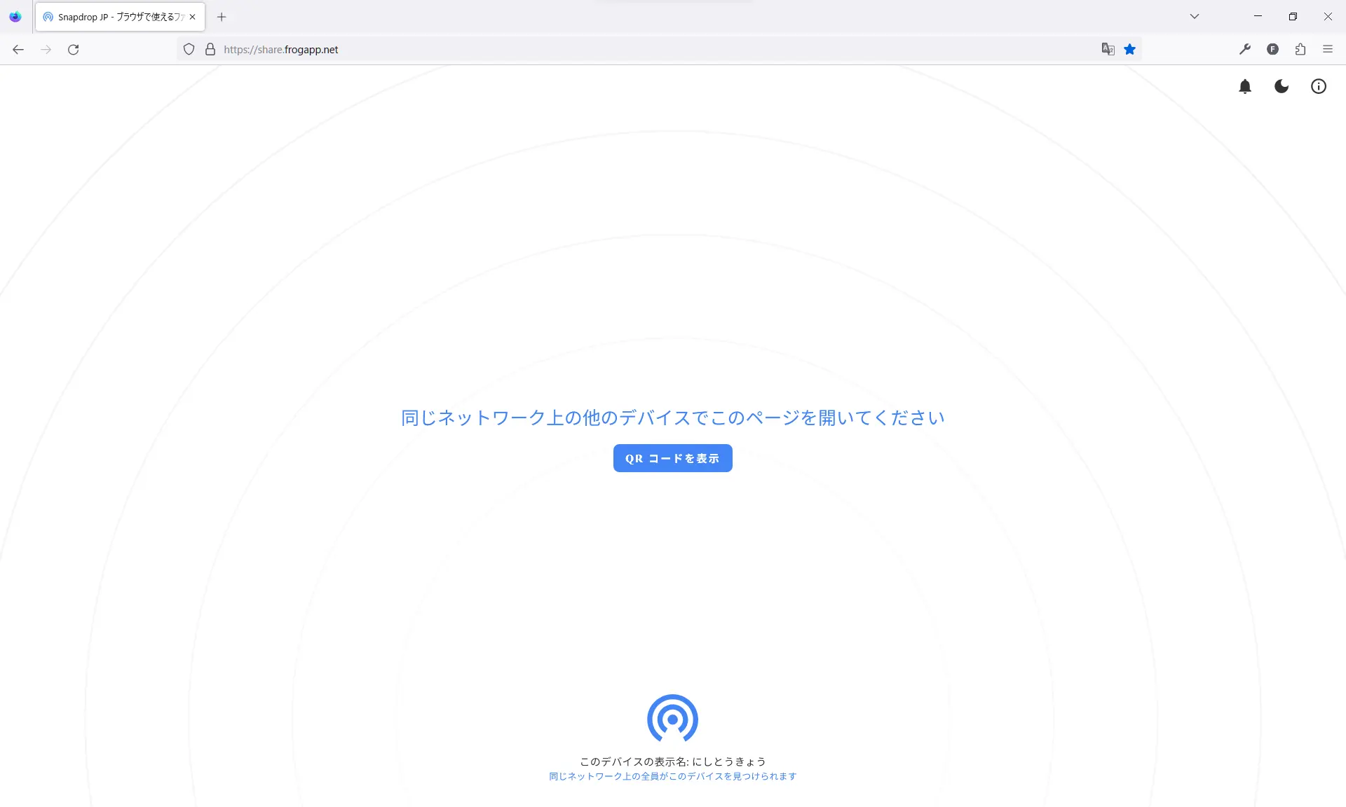Click the network visibility link below device name

(672, 776)
